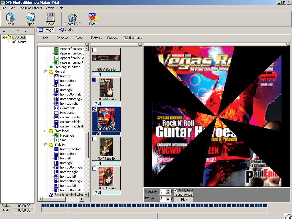Collapse the Reveal transitions group

point(45,72)
